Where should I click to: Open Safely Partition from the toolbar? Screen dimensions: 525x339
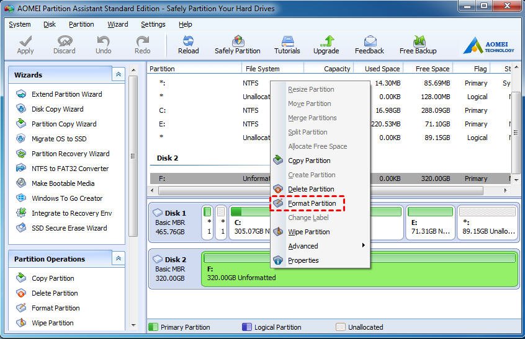tap(238, 45)
